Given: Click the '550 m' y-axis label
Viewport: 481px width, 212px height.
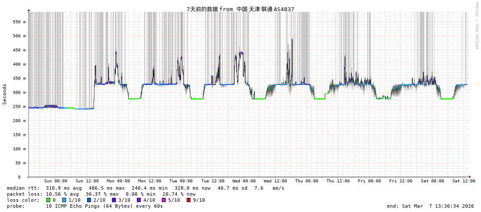Looking at the screenshot, I should point(19,22).
